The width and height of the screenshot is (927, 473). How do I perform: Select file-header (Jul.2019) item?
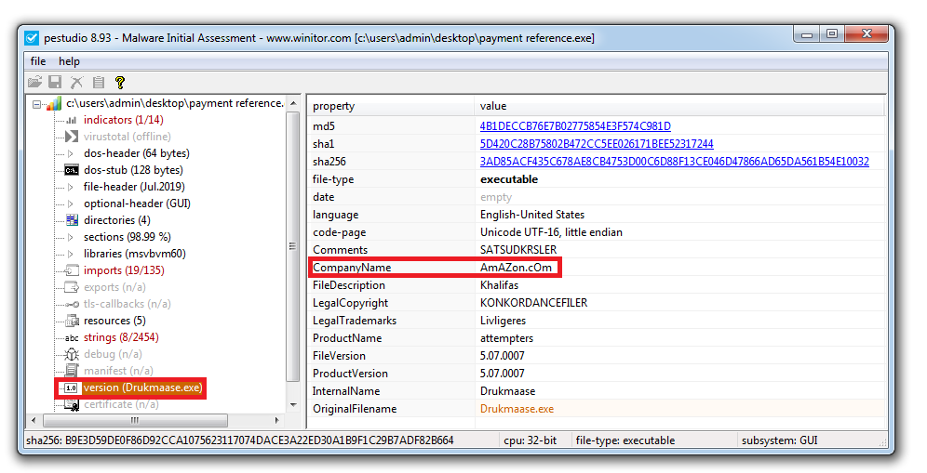134,187
